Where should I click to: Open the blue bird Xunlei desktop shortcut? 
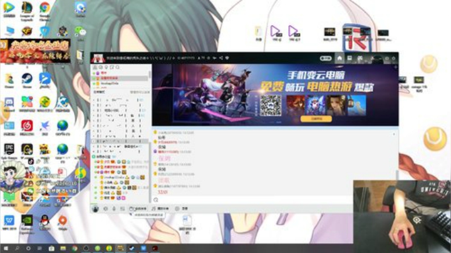tap(44, 126)
